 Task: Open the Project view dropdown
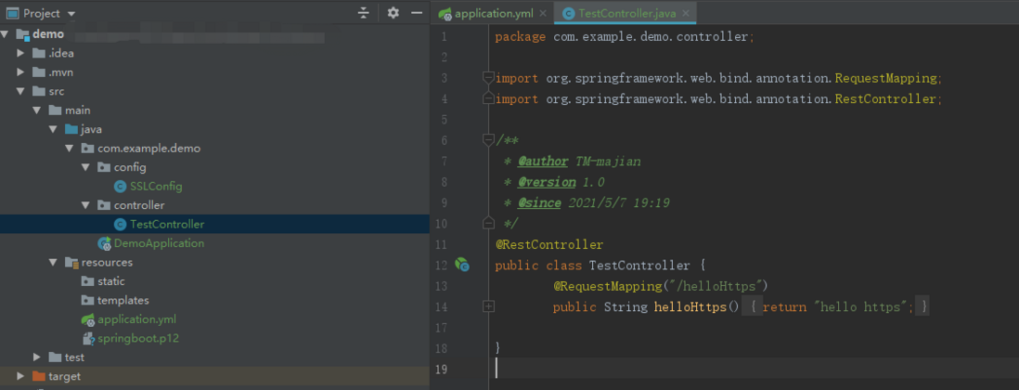[x=71, y=13]
